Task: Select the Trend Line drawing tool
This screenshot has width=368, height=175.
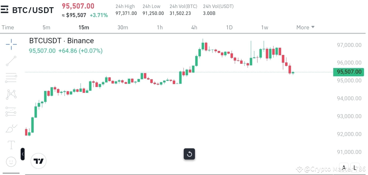Action: 11,61
